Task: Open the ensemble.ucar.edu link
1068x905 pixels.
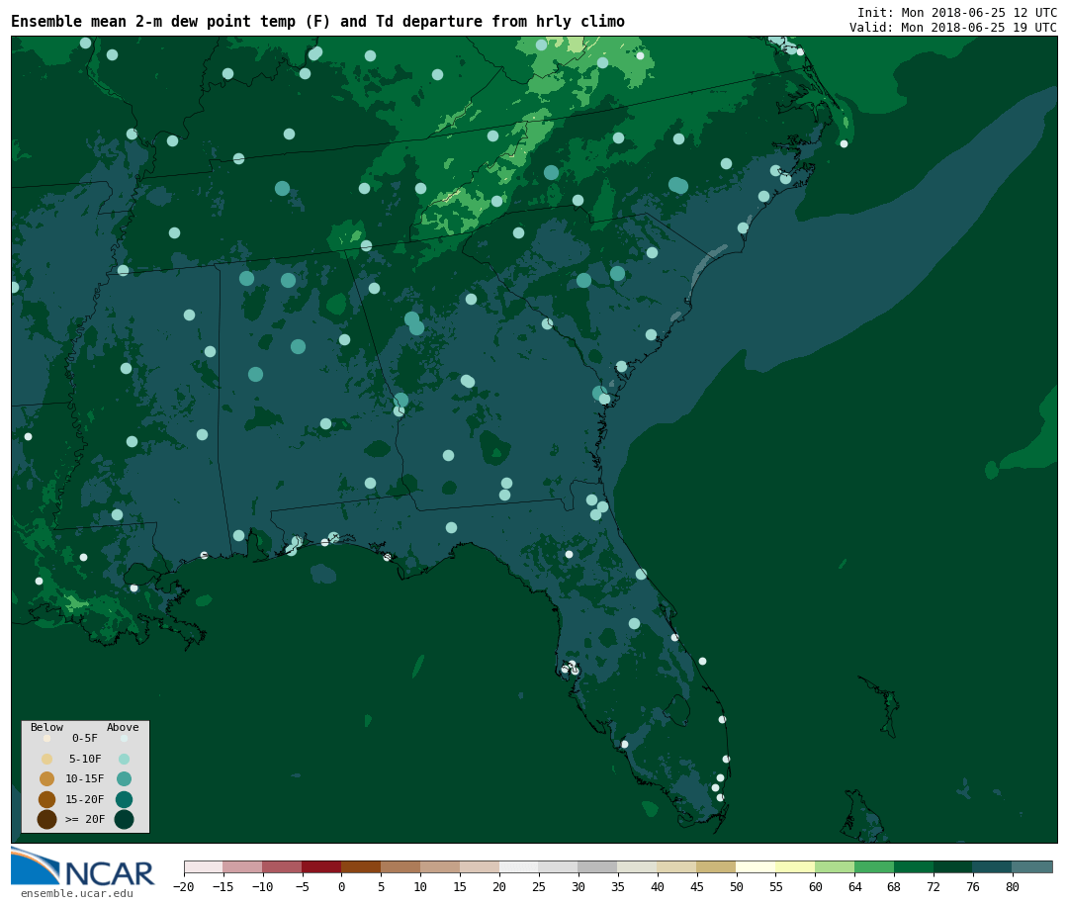Action: [77, 893]
